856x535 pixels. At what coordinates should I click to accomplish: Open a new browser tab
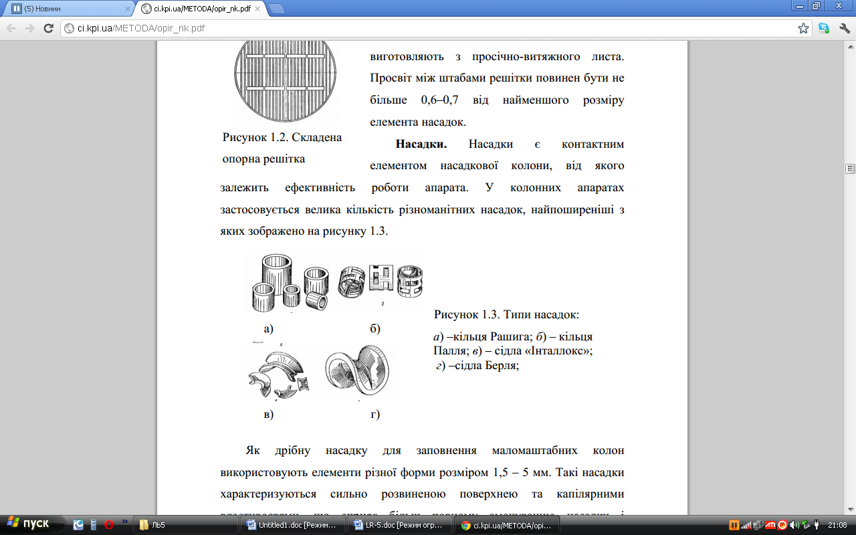click(x=276, y=9)
